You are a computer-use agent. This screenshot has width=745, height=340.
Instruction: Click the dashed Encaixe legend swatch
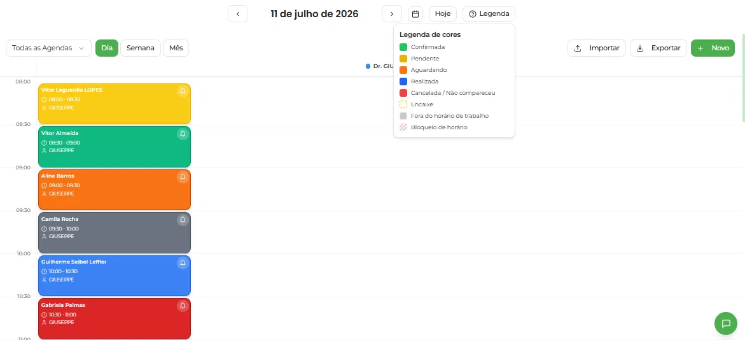coord(403,104)
